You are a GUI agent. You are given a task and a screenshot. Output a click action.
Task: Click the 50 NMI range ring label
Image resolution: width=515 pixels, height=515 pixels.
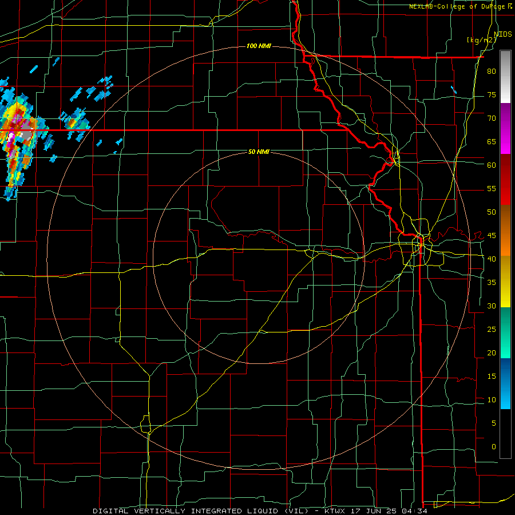point(259,152)
